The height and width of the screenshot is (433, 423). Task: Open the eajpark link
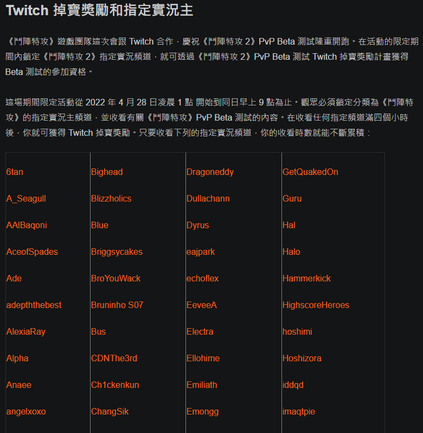tap(201, 252)
